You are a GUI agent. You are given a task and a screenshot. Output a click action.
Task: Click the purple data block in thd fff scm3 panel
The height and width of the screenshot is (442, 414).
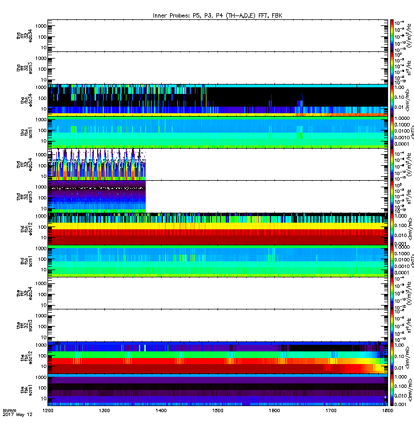(x=97, y=197)
